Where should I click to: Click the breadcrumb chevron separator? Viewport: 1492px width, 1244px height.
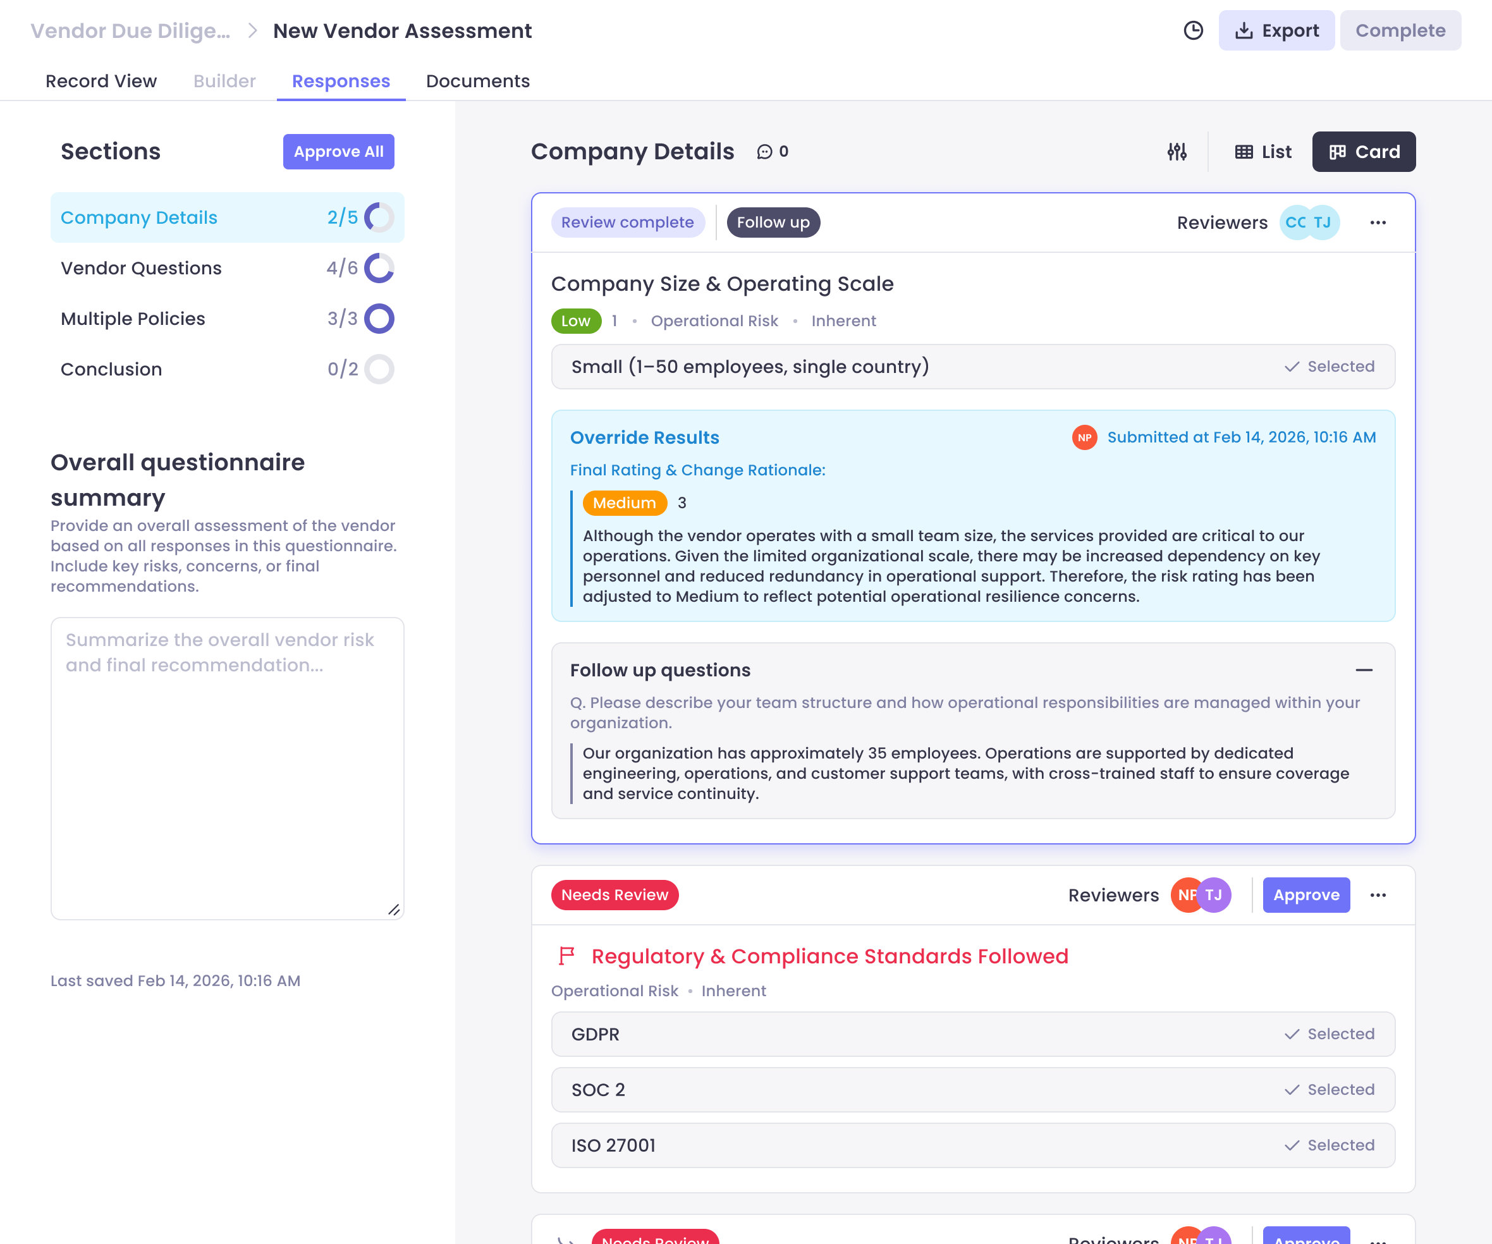[252, 30]
